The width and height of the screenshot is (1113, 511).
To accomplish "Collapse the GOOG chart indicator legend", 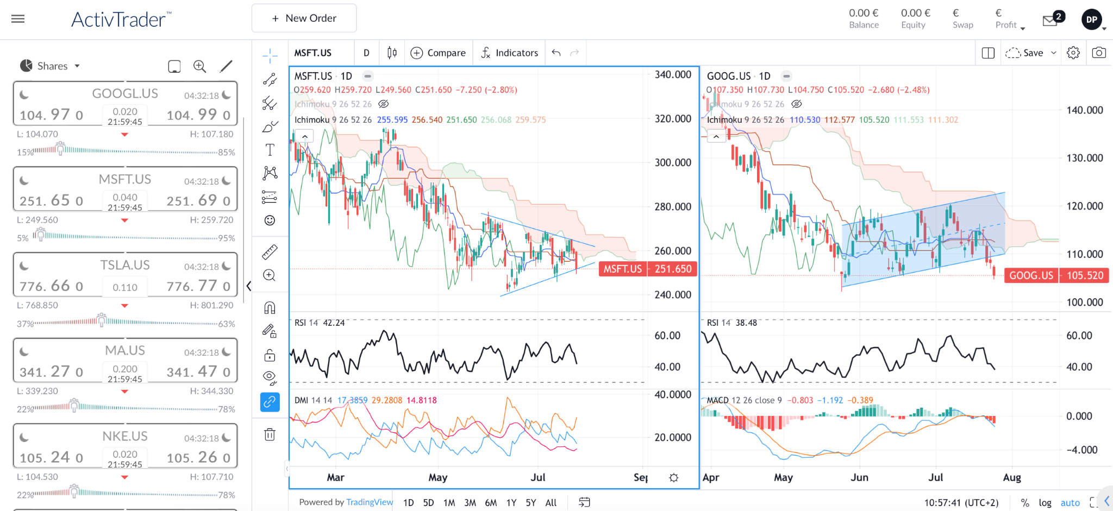I will tap(716, 137).
